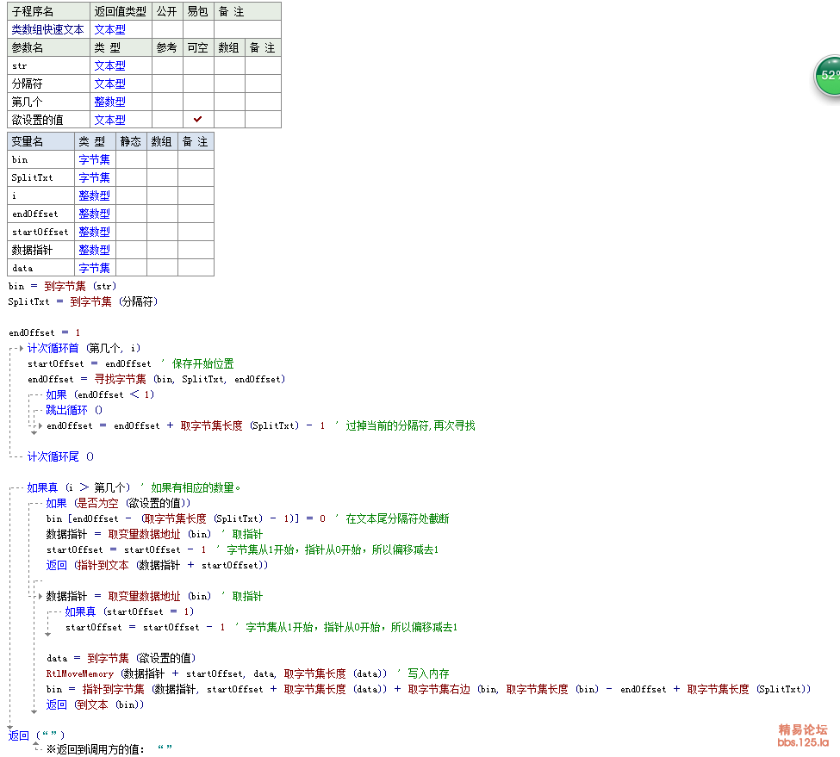
Task: Click code line bin = 到字节集 (str)
Action: tap(62, 287)
